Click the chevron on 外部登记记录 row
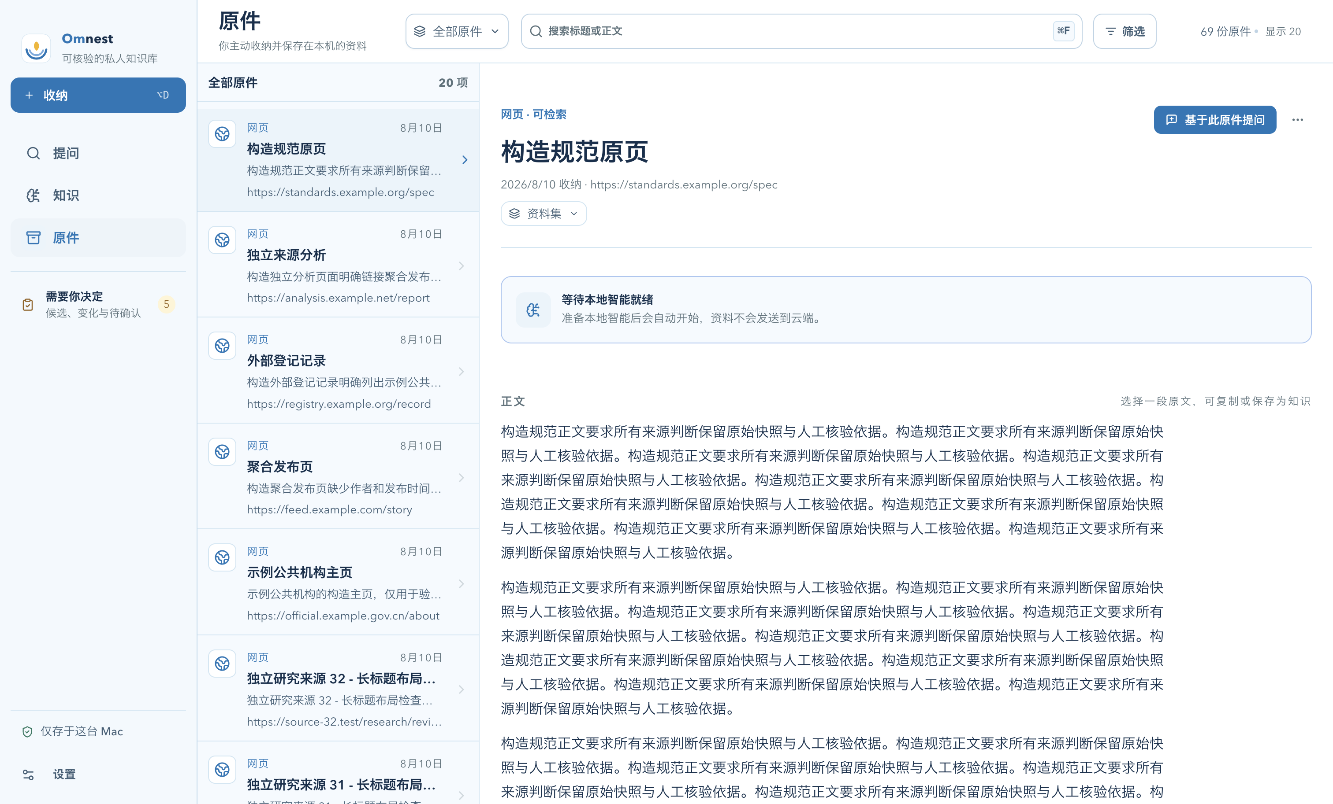Image resolution: width=1333 pixels, height=804 pixels. point(462,371)
